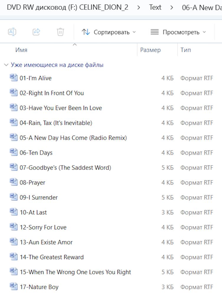
Task: Click the RTF icon of 01-I'm Alive
Action: click(x=14, y=78)
